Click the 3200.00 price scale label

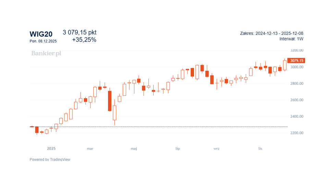(x=297, y=50)
